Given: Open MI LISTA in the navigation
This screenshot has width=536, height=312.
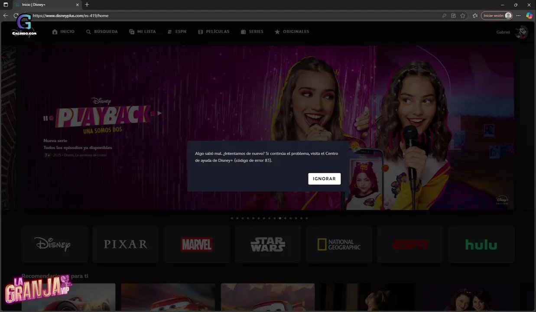Looking at the screenshot, I should click(x=143, y=32).
